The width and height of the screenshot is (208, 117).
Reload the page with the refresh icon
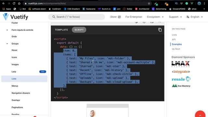[14, 4]
